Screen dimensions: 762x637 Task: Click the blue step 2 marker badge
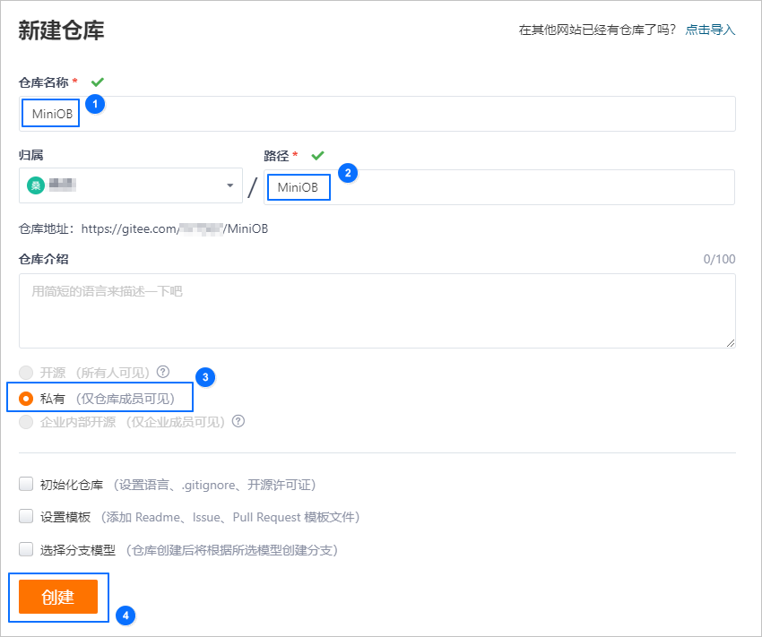click(x=348, y=173)
